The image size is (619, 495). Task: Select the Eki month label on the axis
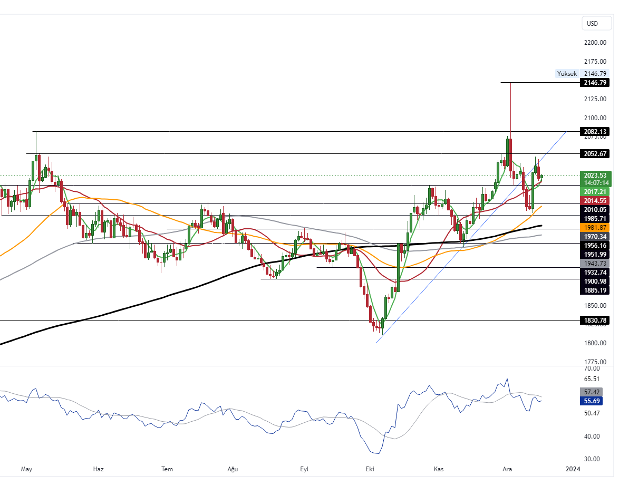371,469
